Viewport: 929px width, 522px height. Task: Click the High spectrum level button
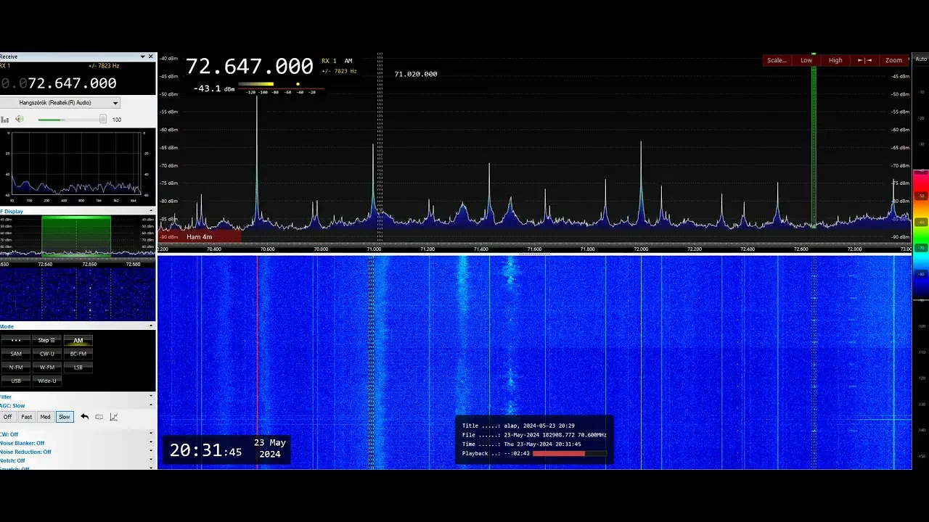[x=835, y=60]
